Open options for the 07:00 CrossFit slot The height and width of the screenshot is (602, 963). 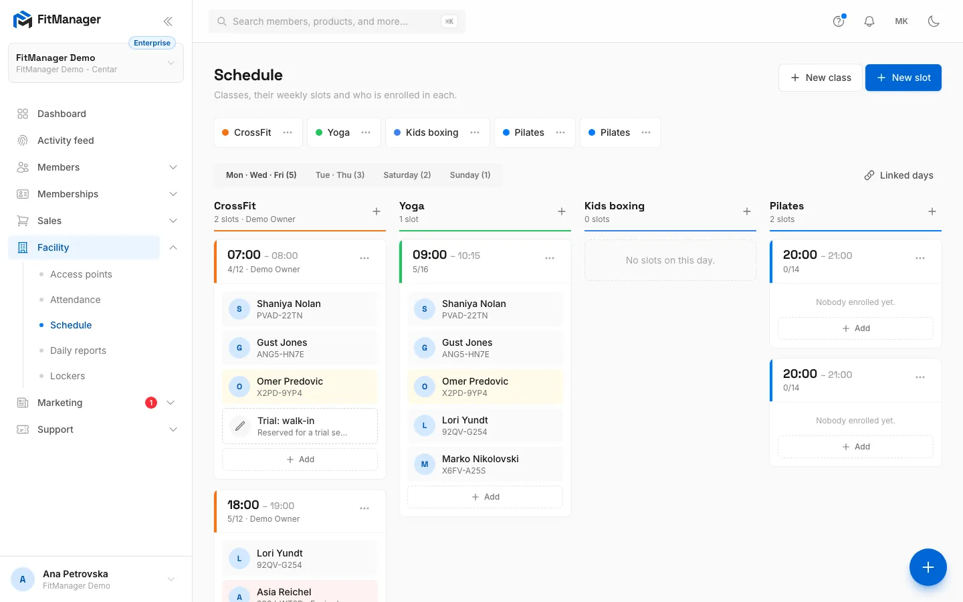364,258
